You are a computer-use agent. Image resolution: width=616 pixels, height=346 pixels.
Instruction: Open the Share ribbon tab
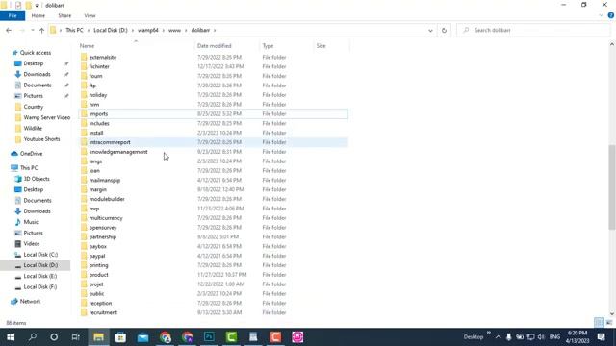coord(64,15)
